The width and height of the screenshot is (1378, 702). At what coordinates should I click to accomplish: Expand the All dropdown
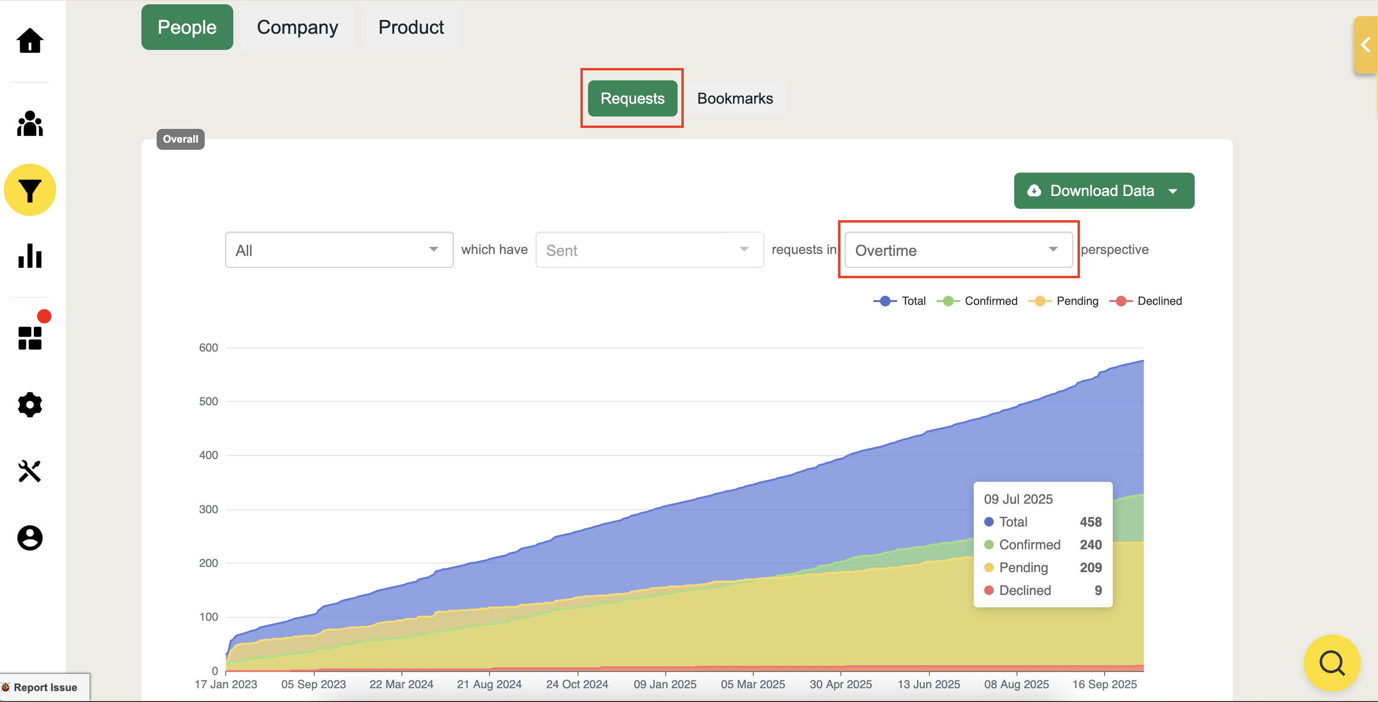339,250
